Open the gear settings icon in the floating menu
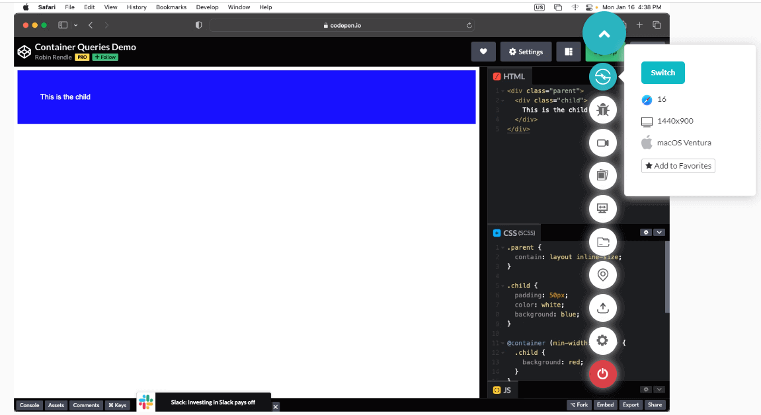 pos(602,341)
